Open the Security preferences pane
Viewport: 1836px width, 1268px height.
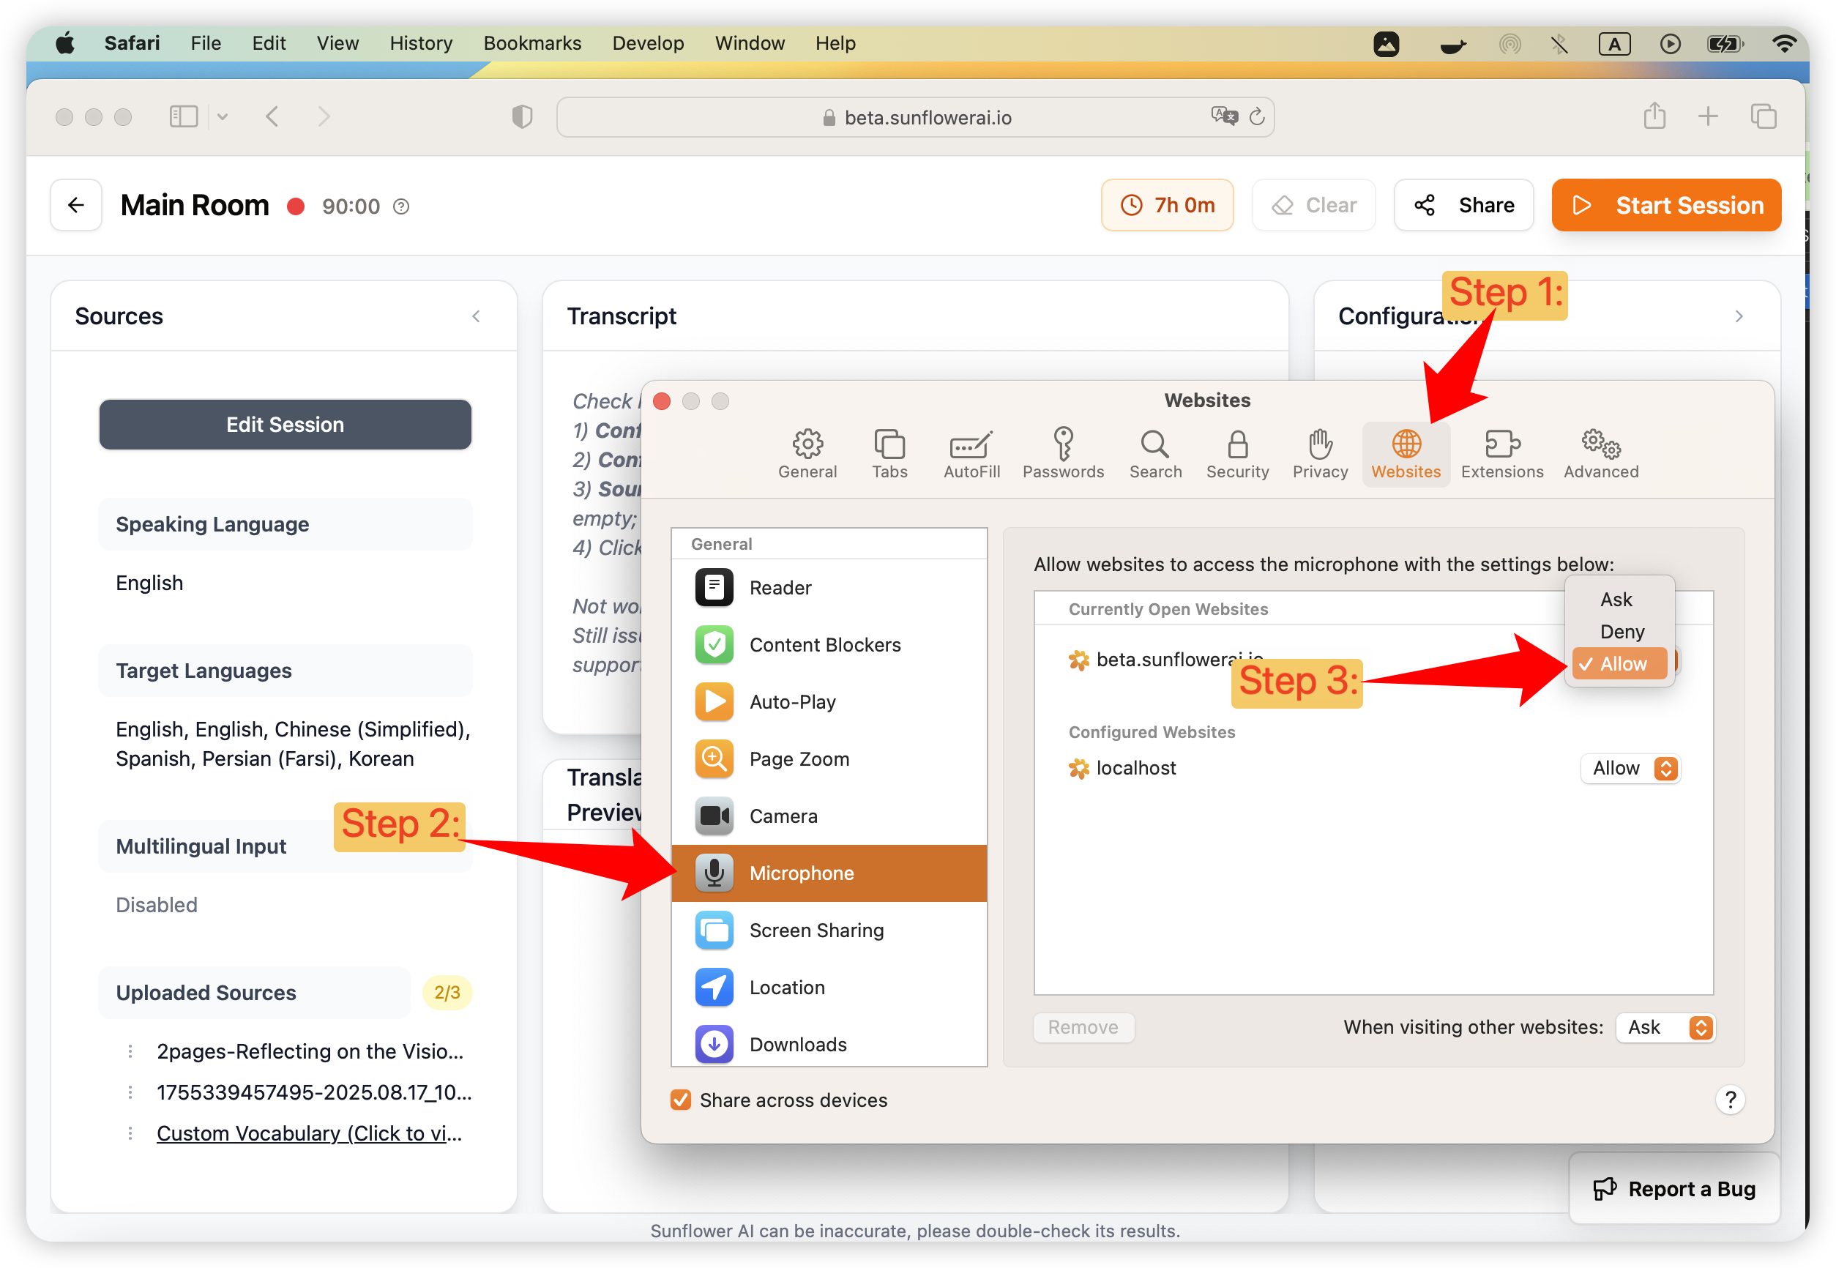click(x=1237, y=454)
